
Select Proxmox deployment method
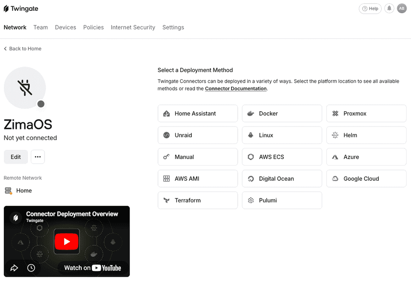pos(366,113)
